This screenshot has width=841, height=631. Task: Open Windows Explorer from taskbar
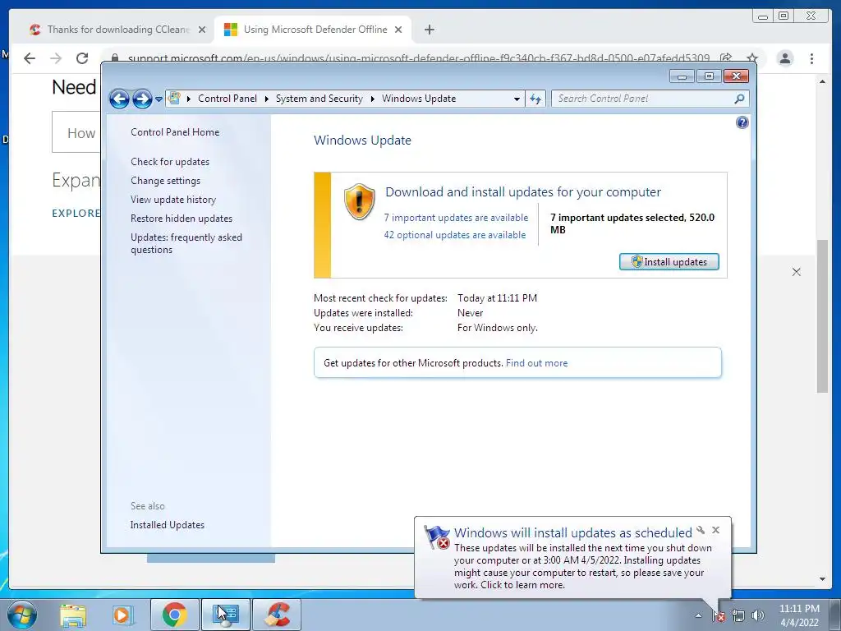[x=73, y=615]
